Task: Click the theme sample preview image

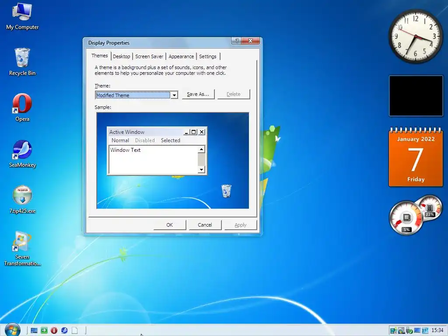Action: click(x=172, y=161)
